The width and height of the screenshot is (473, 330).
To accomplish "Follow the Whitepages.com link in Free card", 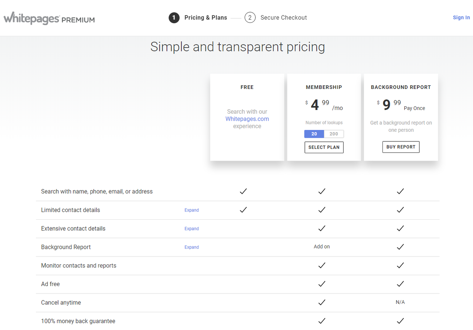I will point(247,119).
